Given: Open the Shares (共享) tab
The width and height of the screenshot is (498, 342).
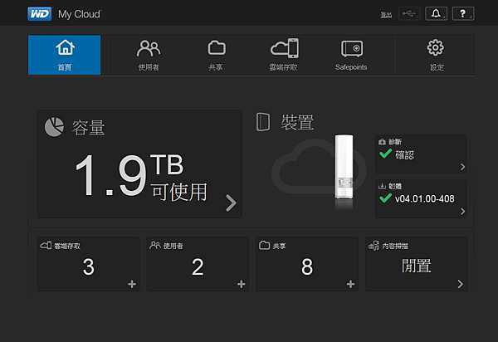Looking at the screenshot, I should coord(216,55).
